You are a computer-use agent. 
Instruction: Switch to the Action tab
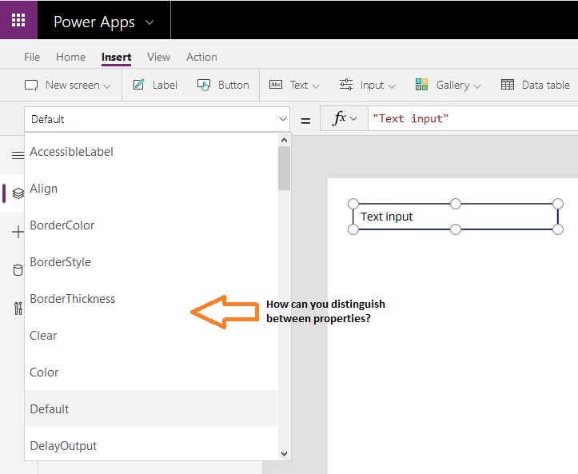point(201,57)
